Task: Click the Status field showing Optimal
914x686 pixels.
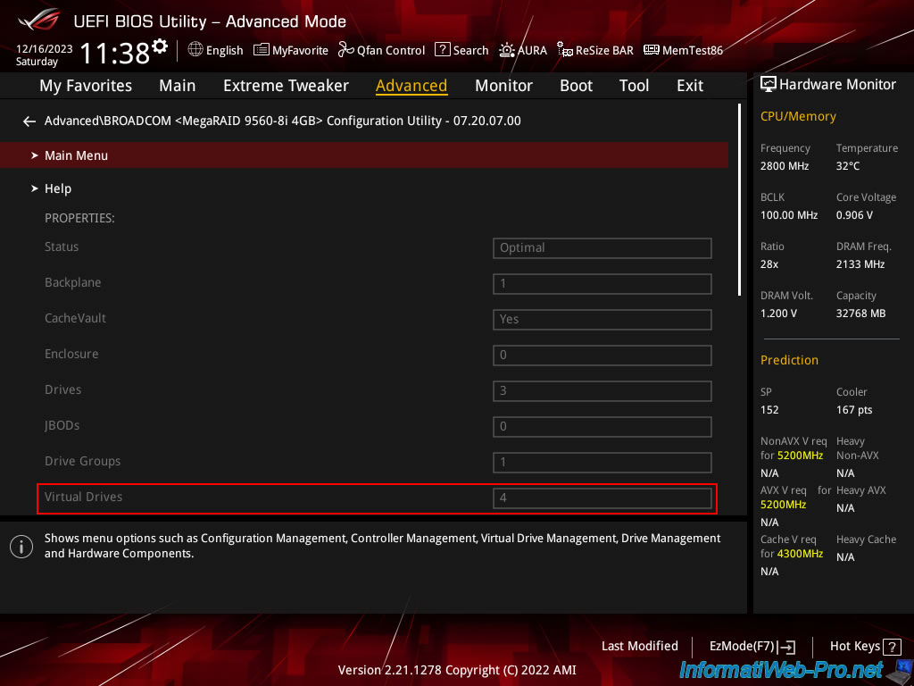Action: 602,248
